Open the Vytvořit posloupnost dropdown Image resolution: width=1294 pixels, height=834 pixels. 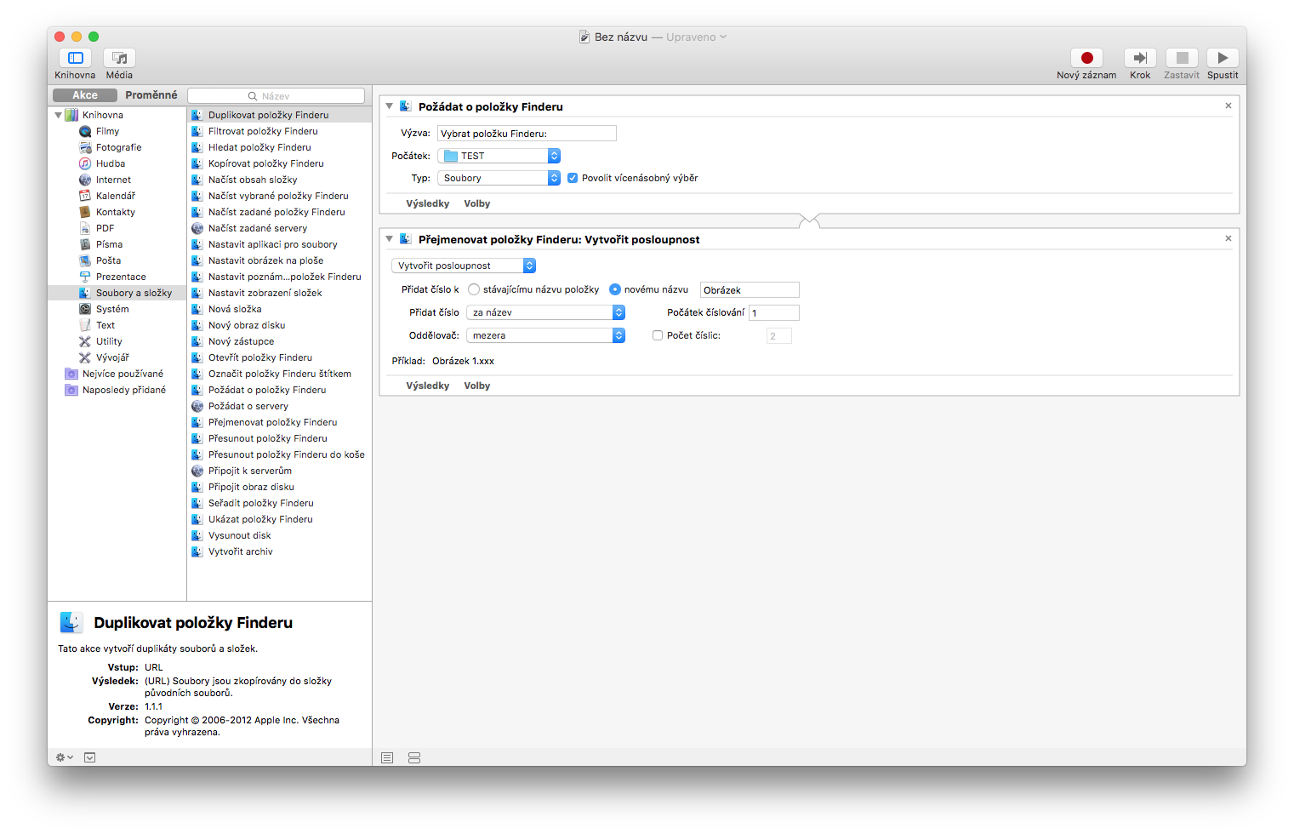pyautogui.click(x=464, y=266)
